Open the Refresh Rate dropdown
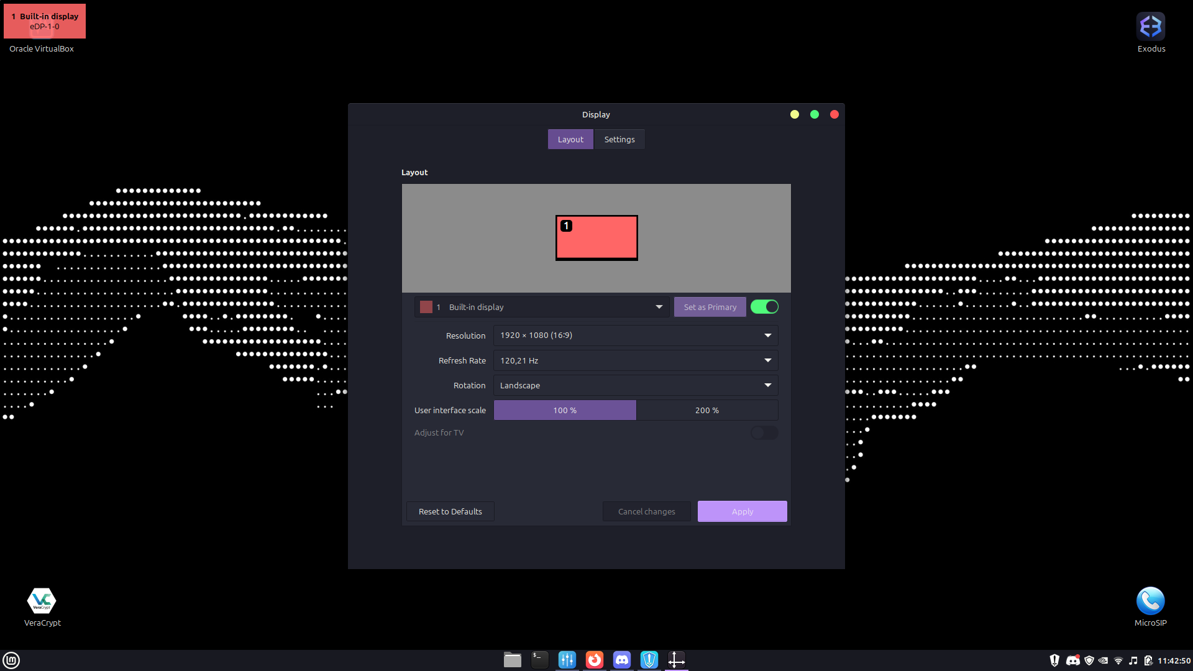Screen dimensions: 1193x671 click(635, 361)
